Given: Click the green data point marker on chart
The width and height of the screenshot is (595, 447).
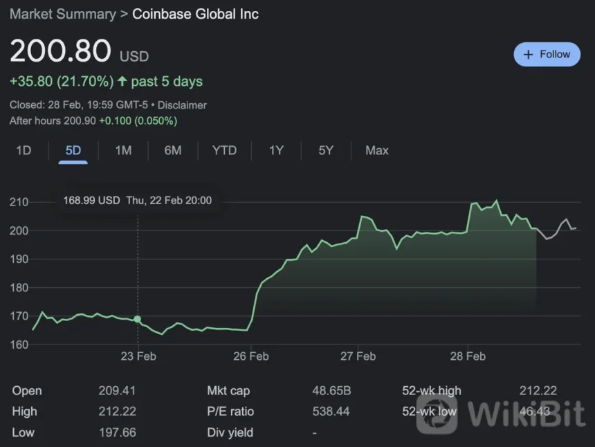Looking at the screenshot, I should pos(138,320).
